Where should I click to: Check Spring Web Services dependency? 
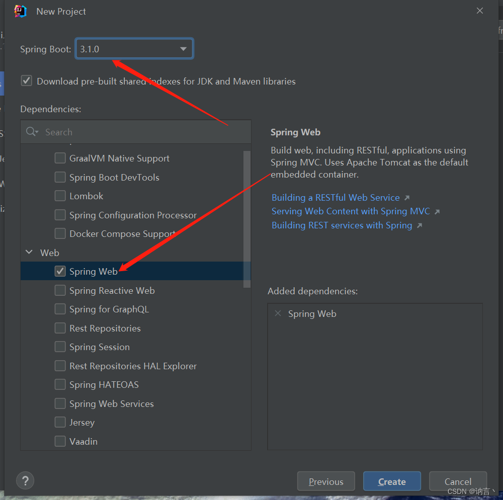[x=60, y=403]
